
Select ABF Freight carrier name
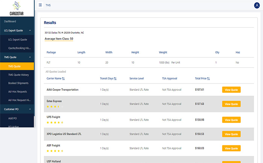pyautogui.click(x=53, y=145)
